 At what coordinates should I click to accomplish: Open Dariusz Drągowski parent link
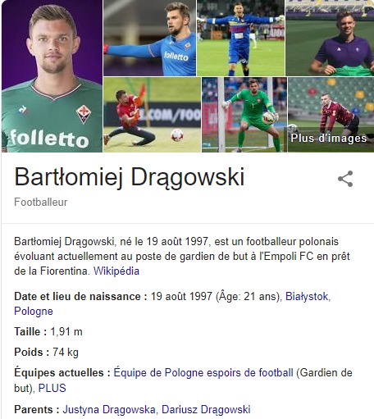206,409
